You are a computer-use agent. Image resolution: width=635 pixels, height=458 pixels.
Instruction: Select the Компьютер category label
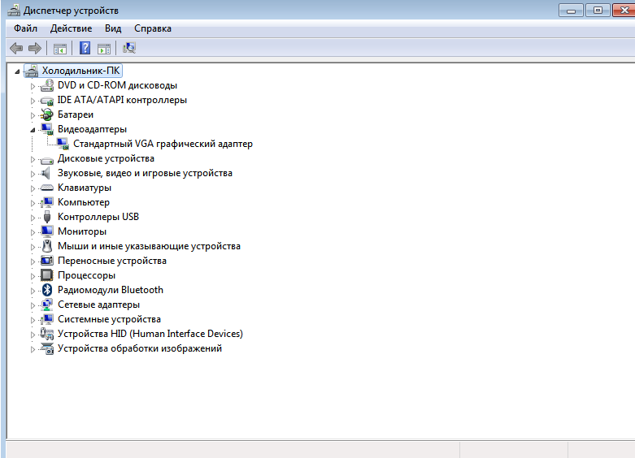click(x=84, y=202)
